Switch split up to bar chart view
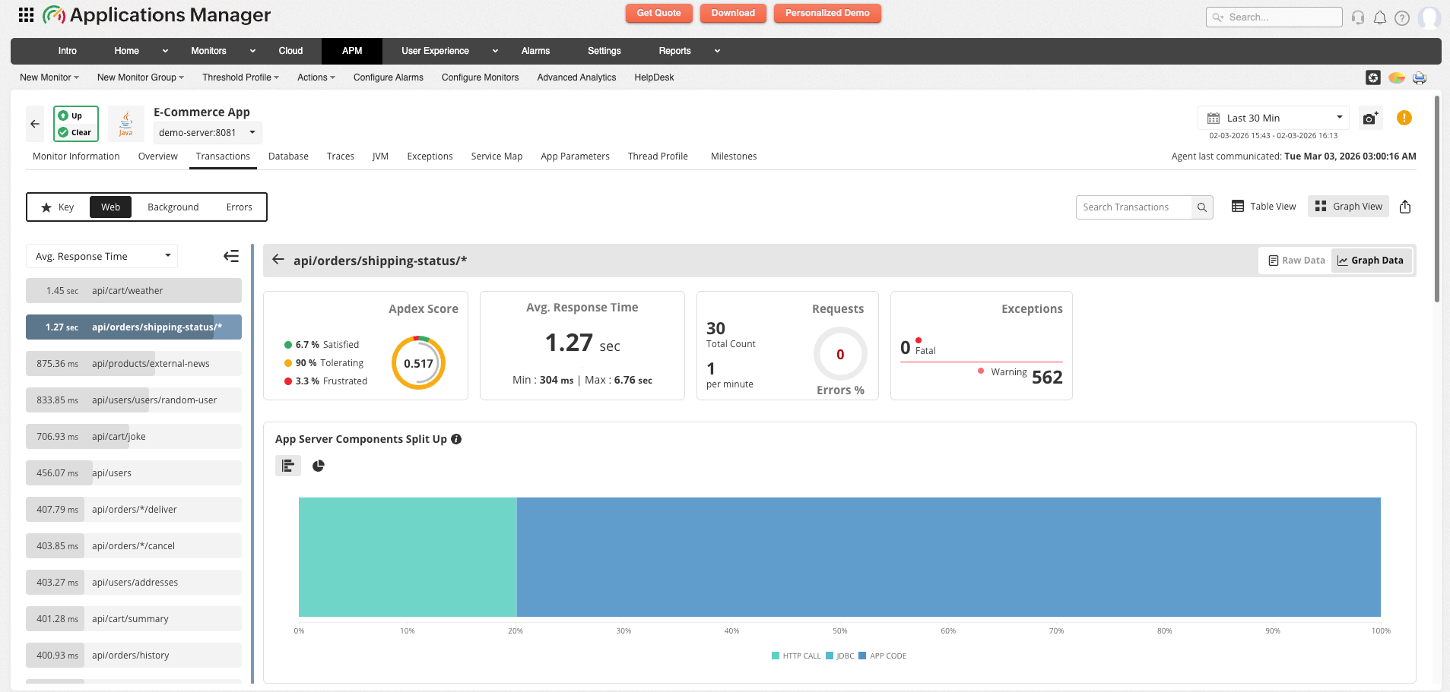 click(288, 466)
